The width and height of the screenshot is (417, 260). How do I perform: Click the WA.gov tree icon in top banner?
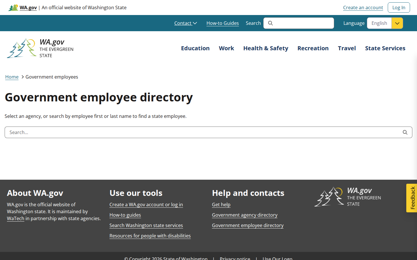pyautogui.click(x=13, y=8)
